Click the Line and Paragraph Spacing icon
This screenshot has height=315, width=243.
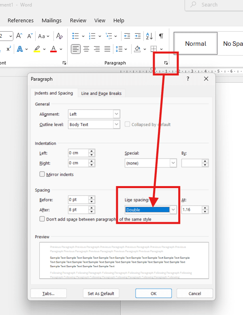pyautogui.click(x=119, y=49)
